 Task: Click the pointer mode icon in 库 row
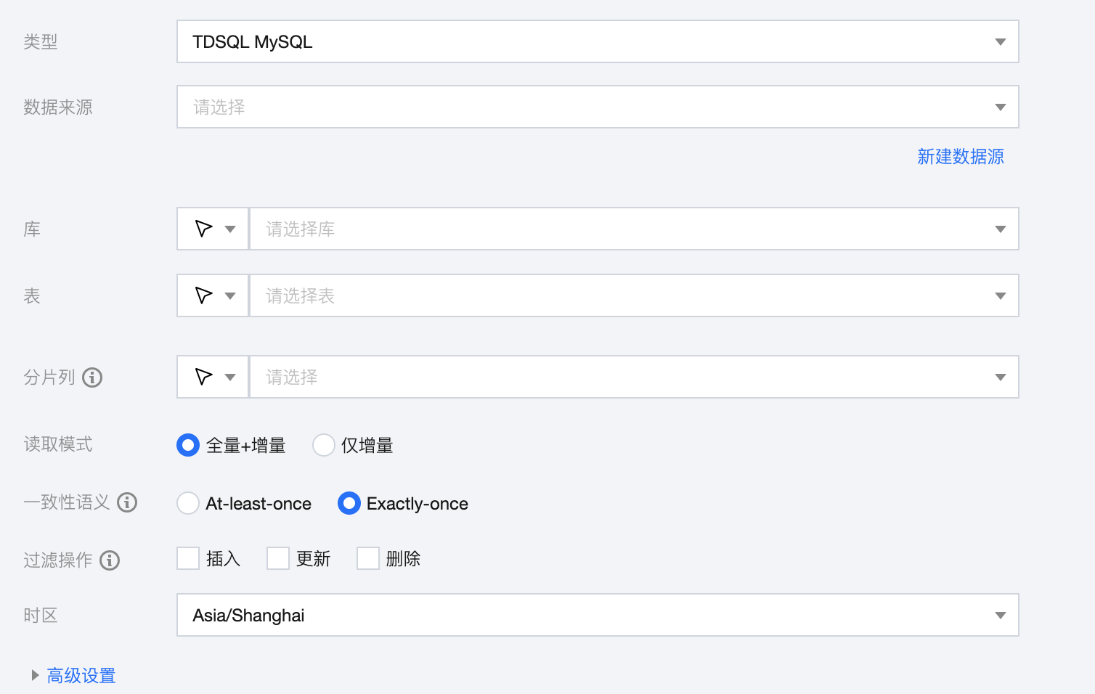(204, 229)
